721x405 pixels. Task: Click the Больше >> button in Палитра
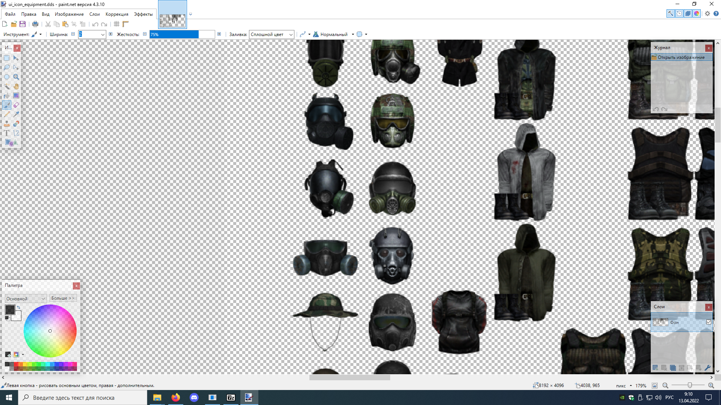tap(63, 298)
